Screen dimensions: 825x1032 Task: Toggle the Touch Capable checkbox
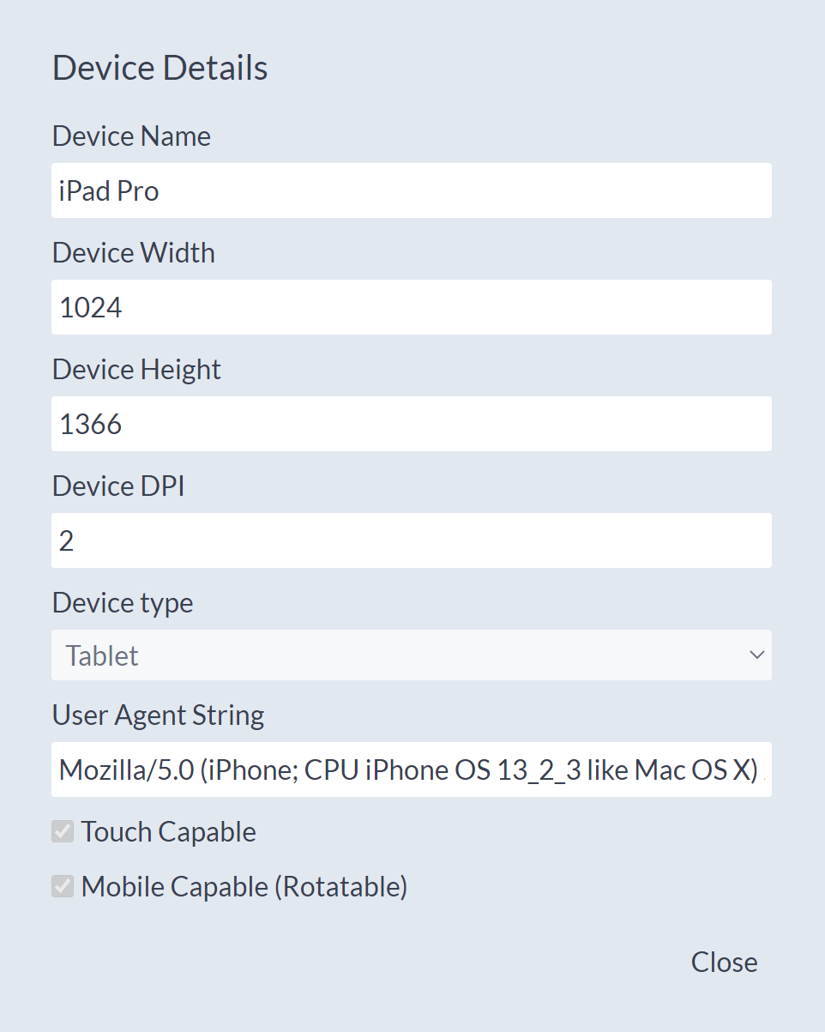[63, 831]
